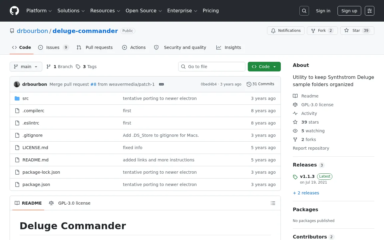Open README.md file
Image resolution: width=384 pixels, height=240 pixels.
pos(35,160)
